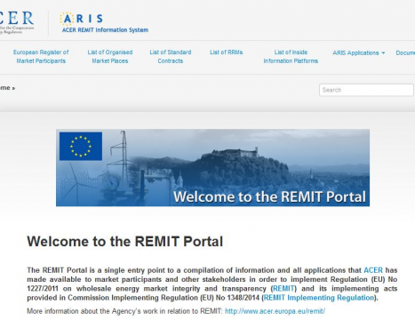This screenshot has height=320, width=415.
Task: Open List of Organised Market Places
Action: [110, 57]
